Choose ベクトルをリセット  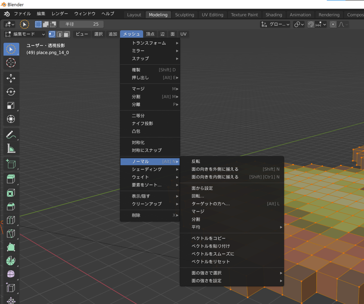click(x=232, y=262)
